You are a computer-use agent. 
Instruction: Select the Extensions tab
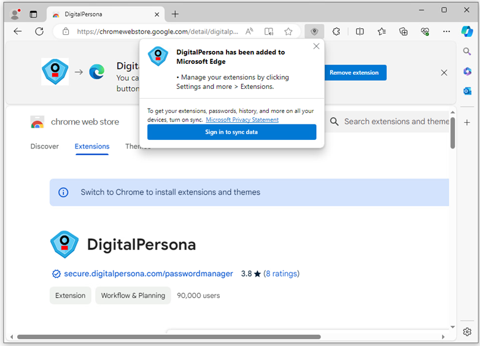(92, 146)
